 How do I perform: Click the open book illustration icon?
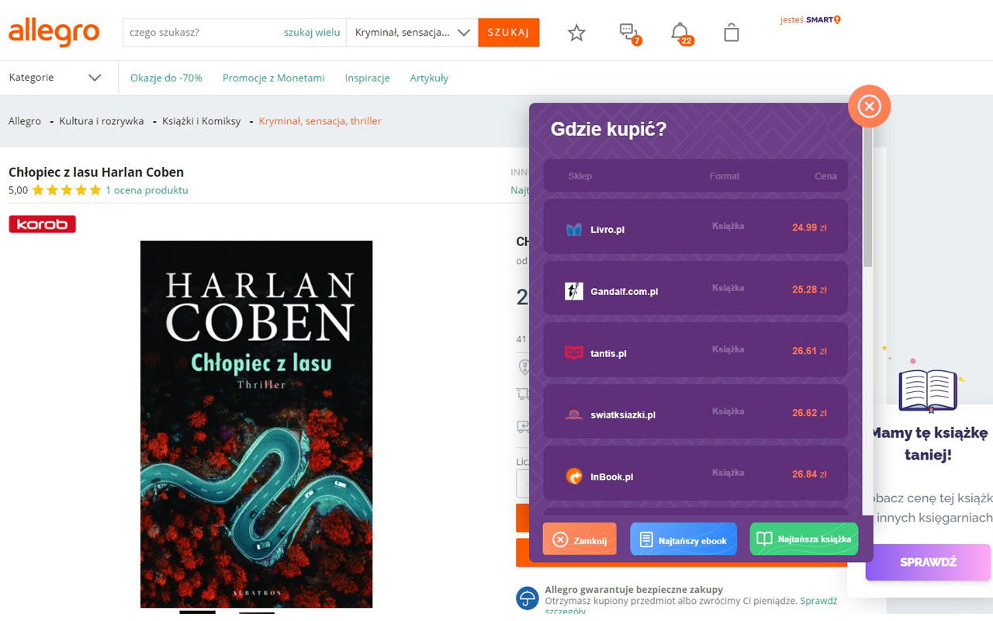(929, 390)
